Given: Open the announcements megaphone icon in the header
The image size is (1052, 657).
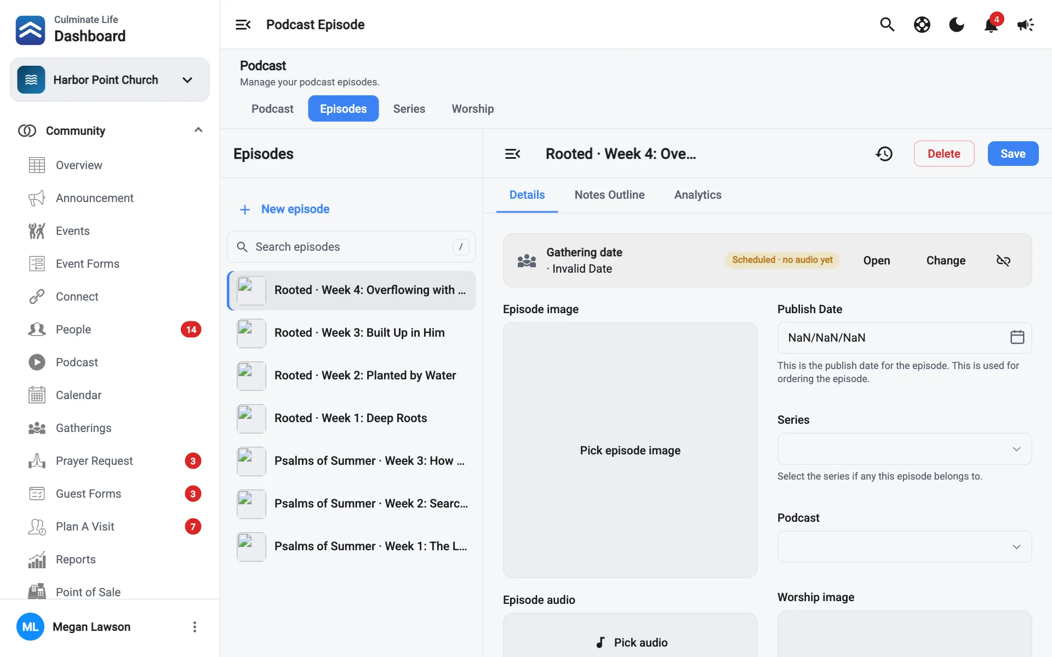Looking at the screenshot, I should [1026, 25].
